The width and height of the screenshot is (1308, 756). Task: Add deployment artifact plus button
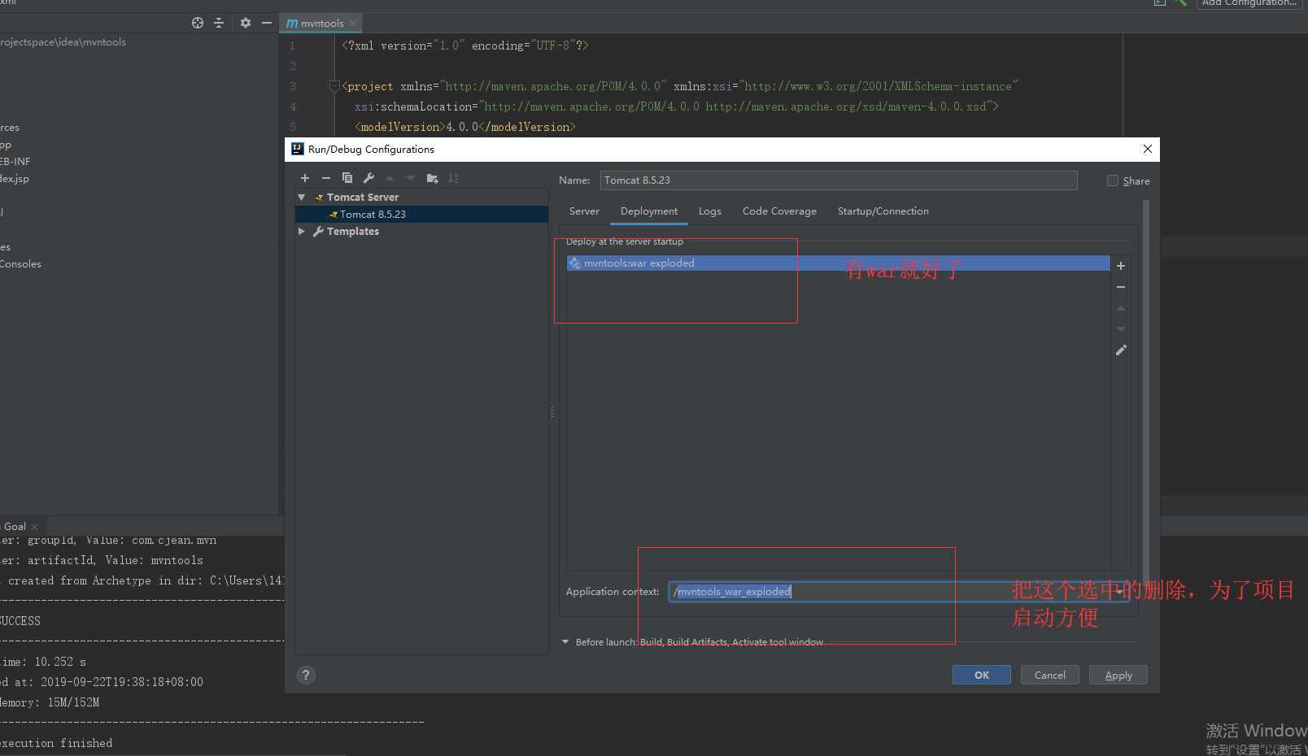coord(1121,266)
